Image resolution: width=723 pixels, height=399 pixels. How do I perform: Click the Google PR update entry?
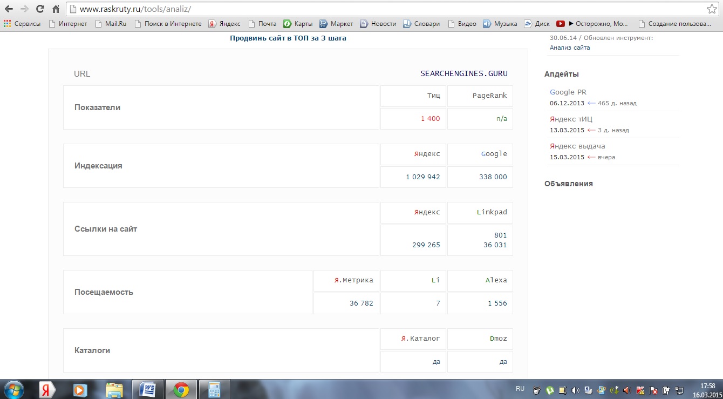click(568, 92)
